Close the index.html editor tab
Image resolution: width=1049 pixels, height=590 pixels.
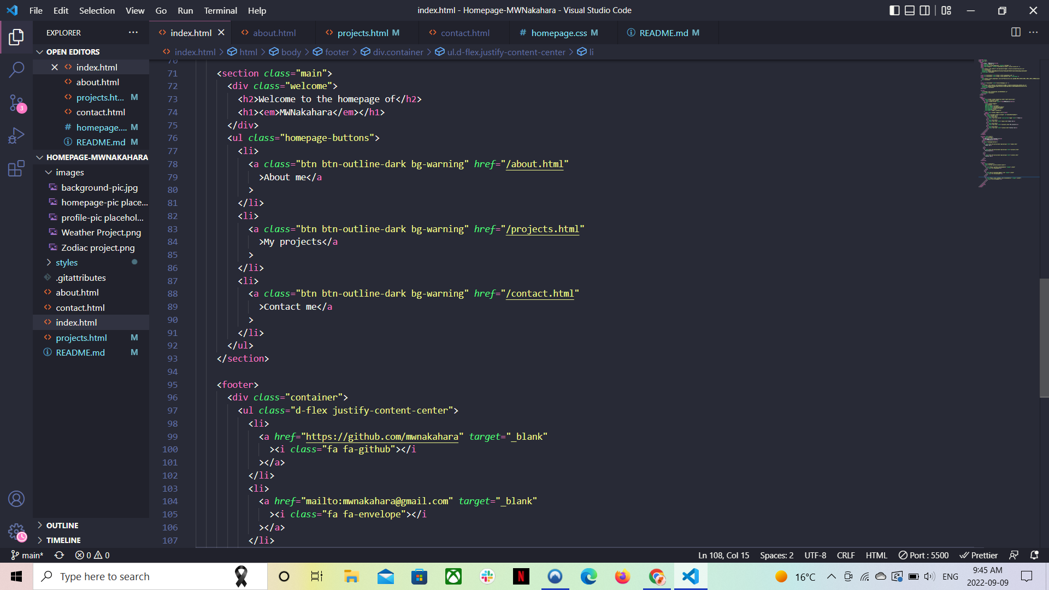[221, 33]
